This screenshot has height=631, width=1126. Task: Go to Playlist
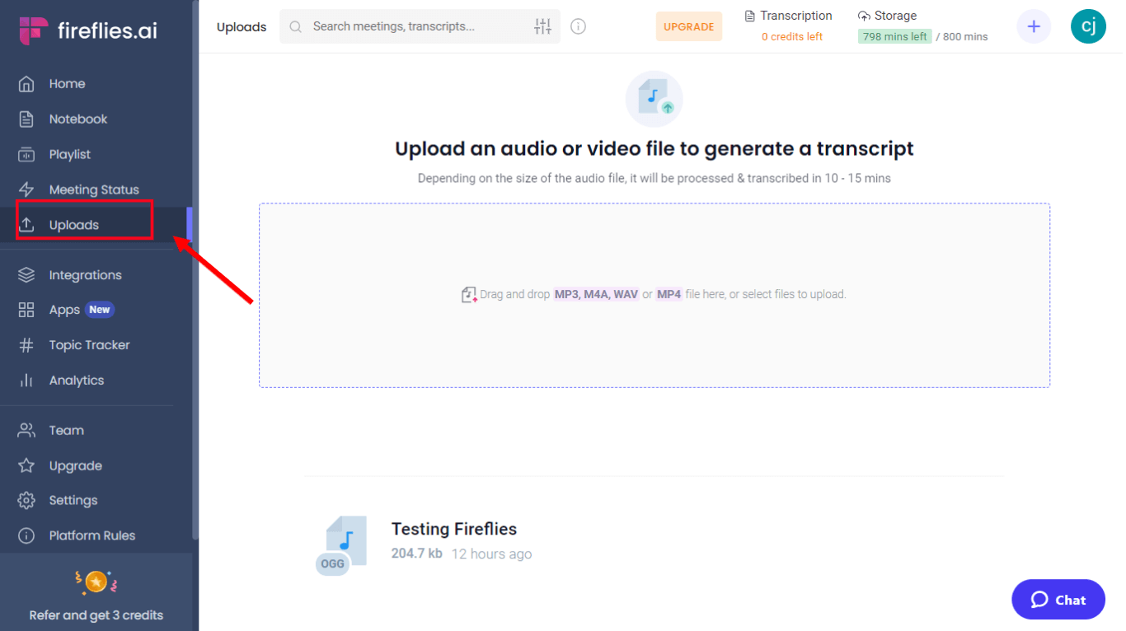coord(70,155)
